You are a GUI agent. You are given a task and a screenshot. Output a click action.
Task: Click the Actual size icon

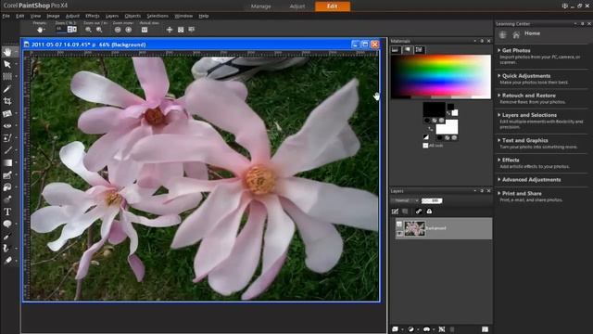pos(145,30)
